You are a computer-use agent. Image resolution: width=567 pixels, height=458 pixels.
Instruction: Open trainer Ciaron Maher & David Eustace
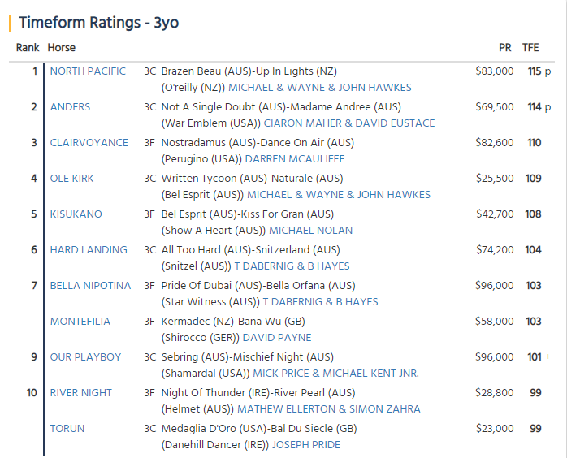click(349, 123)
